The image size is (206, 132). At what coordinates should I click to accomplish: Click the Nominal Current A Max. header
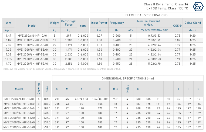148,23
